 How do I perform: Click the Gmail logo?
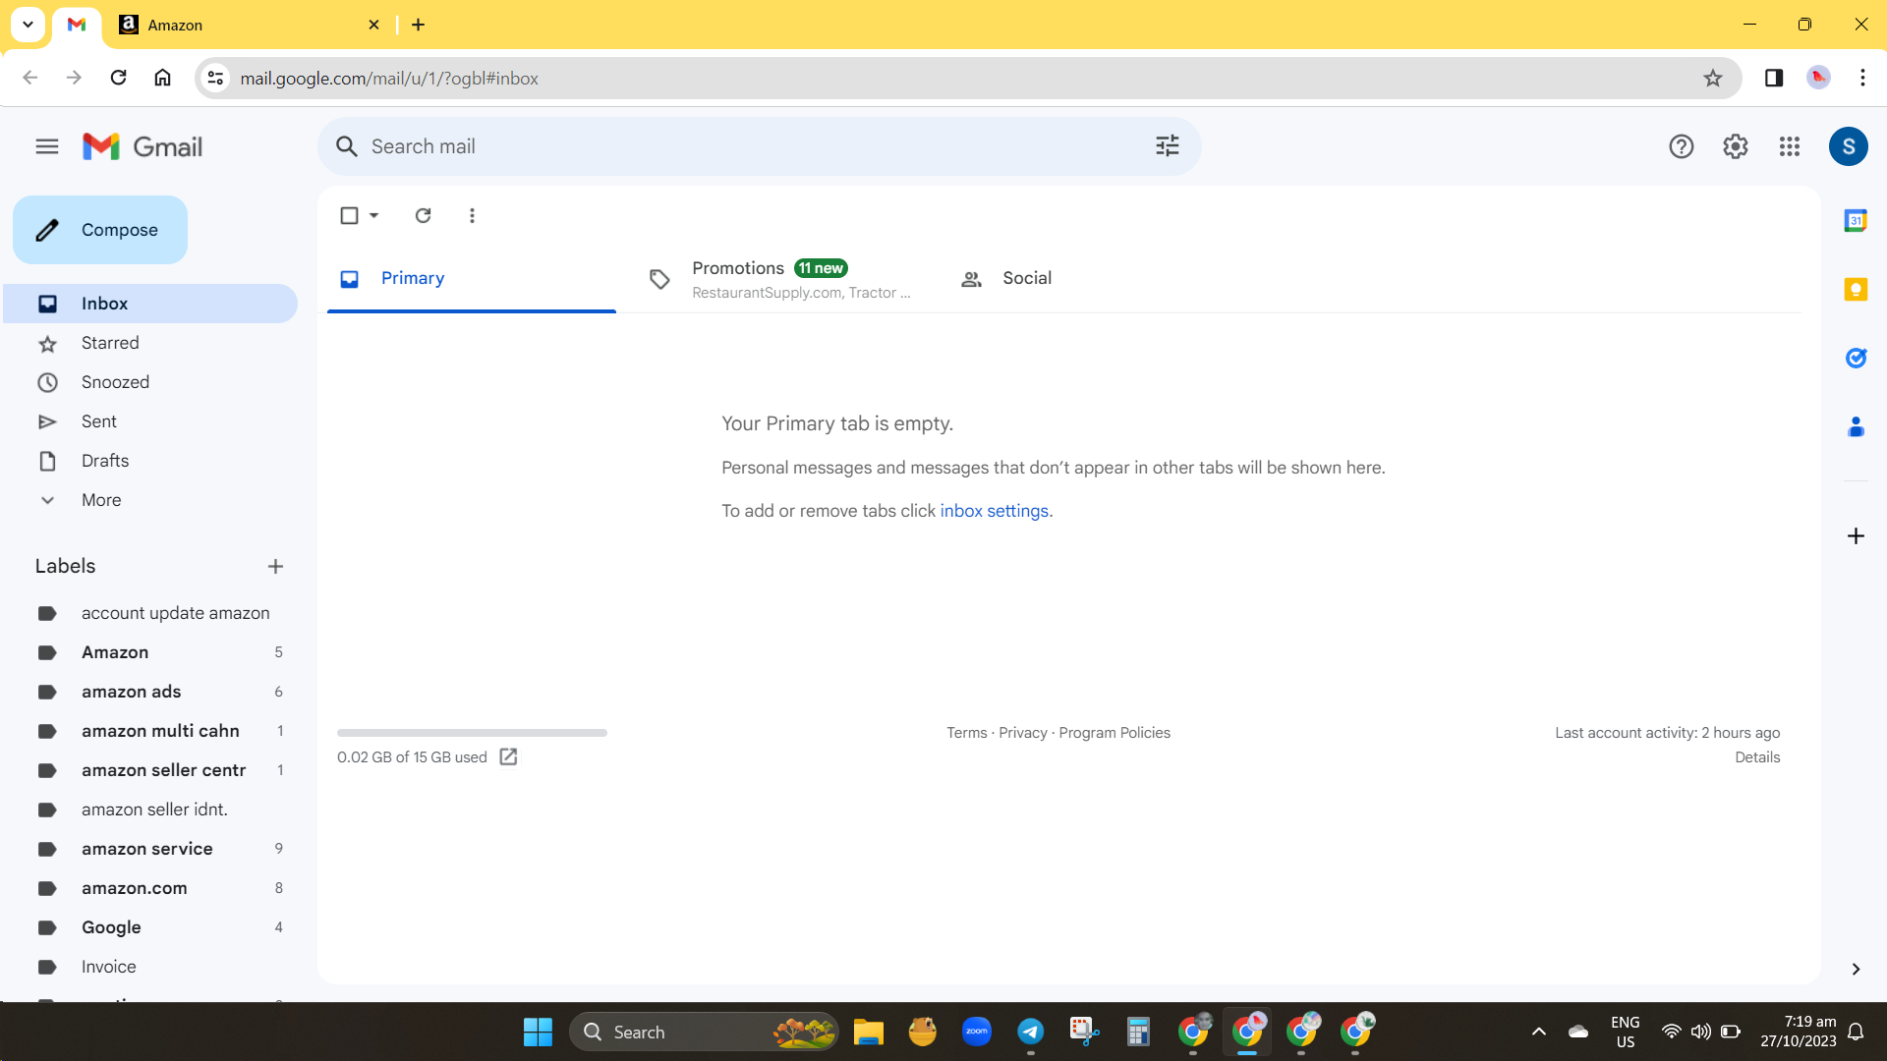(143, 146)
